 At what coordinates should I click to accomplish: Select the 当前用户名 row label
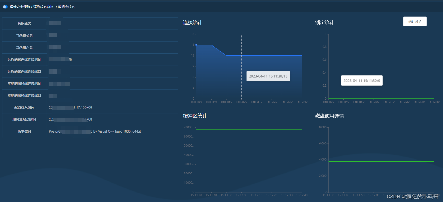24,48
